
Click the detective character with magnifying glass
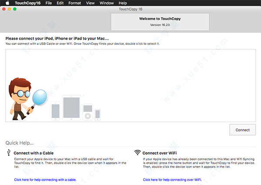27,99
